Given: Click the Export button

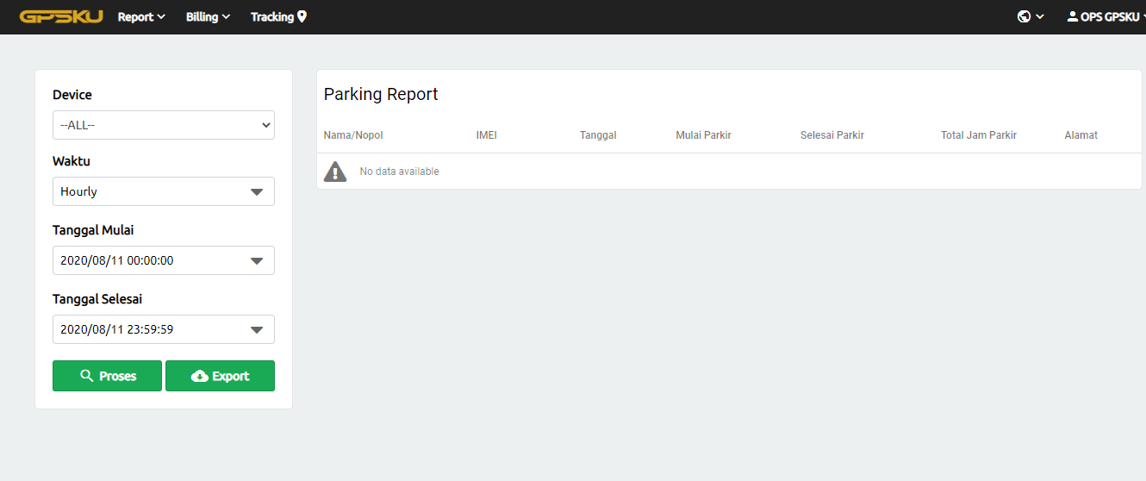Looking at the screenshot, I should click(x=220, y=376).
